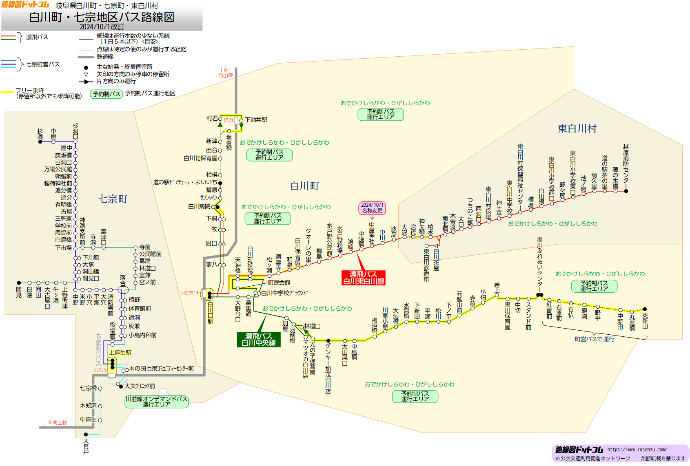
Task: Click the black dot for 主な始発・終着停留所
Action: click(x=86, y=68)
